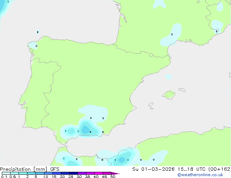Click the "(00+162)" forecast hour text
This screenshot has width=231, height=178.
(220, 169)
